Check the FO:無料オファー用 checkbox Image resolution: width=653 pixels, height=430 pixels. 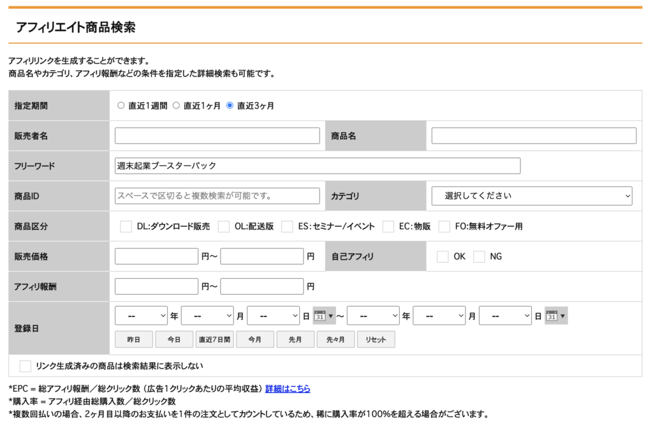444,226
